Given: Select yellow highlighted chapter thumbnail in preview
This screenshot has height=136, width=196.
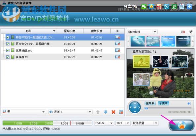Looking at the screenshot, I should click(141, 62).
